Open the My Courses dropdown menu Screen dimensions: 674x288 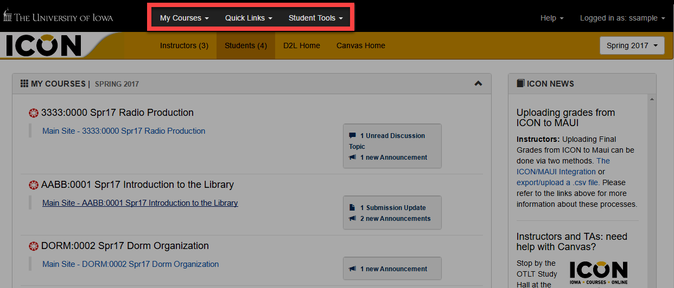coord(185,18)
